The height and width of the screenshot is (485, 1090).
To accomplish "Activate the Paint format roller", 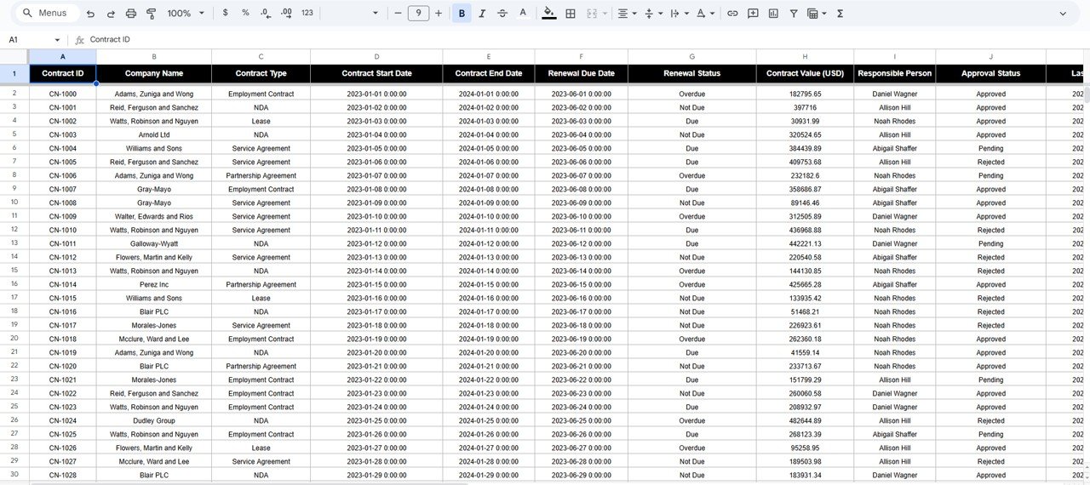I will click(152, 14).
